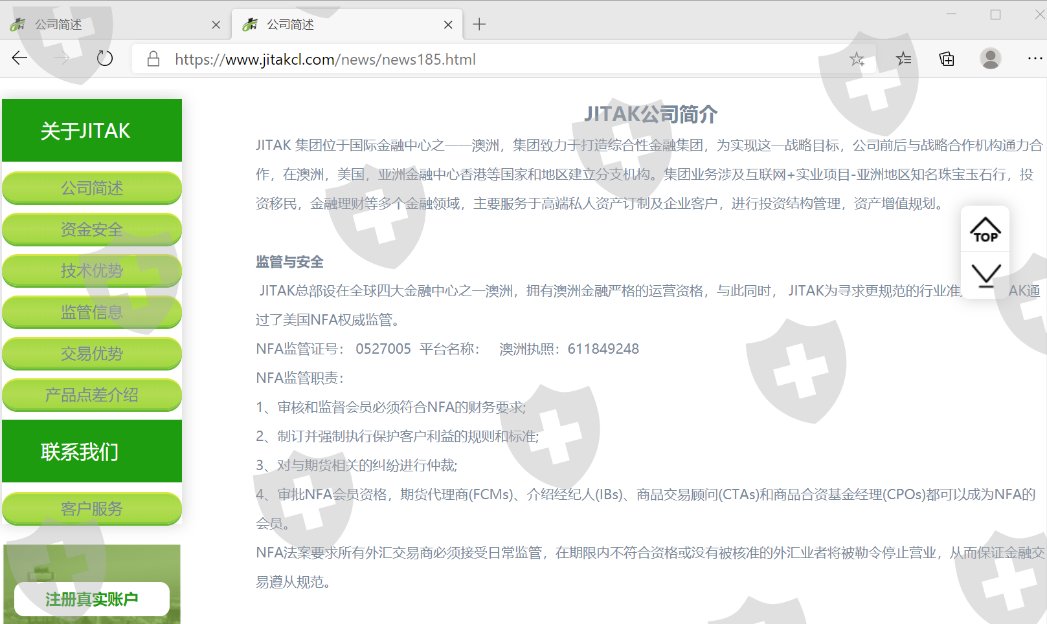Open 监管信息 sidebar button

92,312
